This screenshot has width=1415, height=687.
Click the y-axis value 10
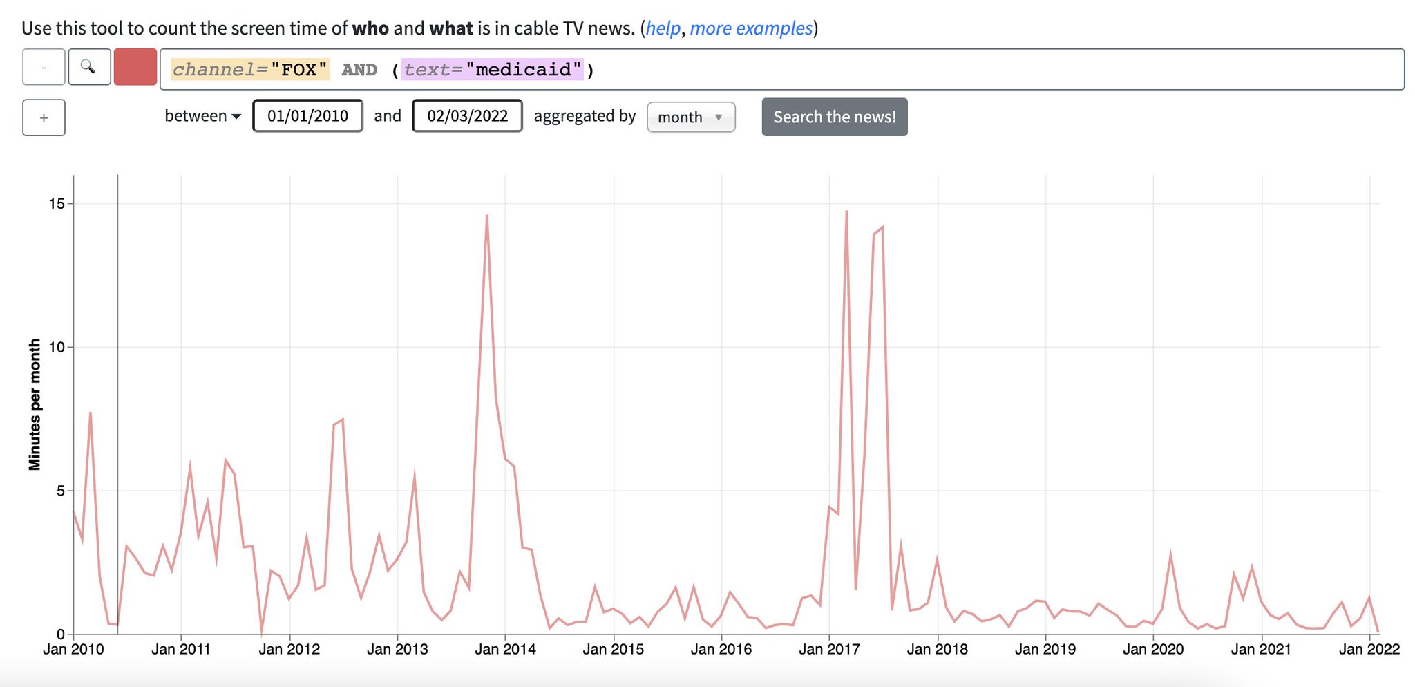[57, 347]
